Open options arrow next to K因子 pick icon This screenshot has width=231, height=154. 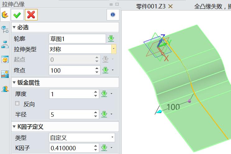(112, 147)
